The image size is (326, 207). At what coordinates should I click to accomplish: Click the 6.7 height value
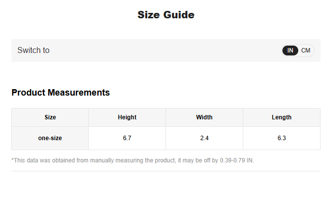click(x=127, y=138)
